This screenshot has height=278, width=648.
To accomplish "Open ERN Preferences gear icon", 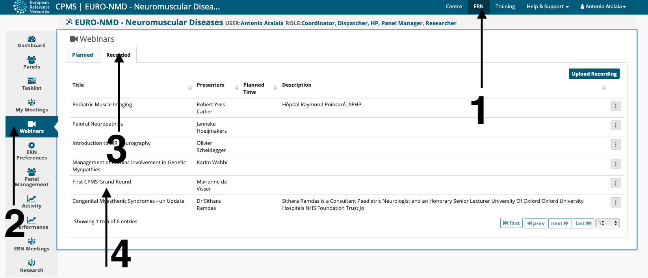I will (x=32, y=145).
